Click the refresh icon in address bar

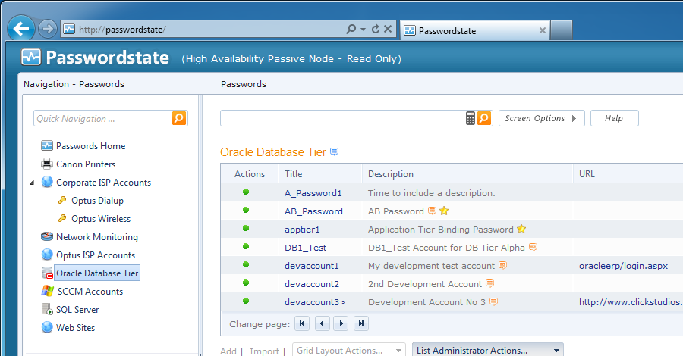pos(376,29)
